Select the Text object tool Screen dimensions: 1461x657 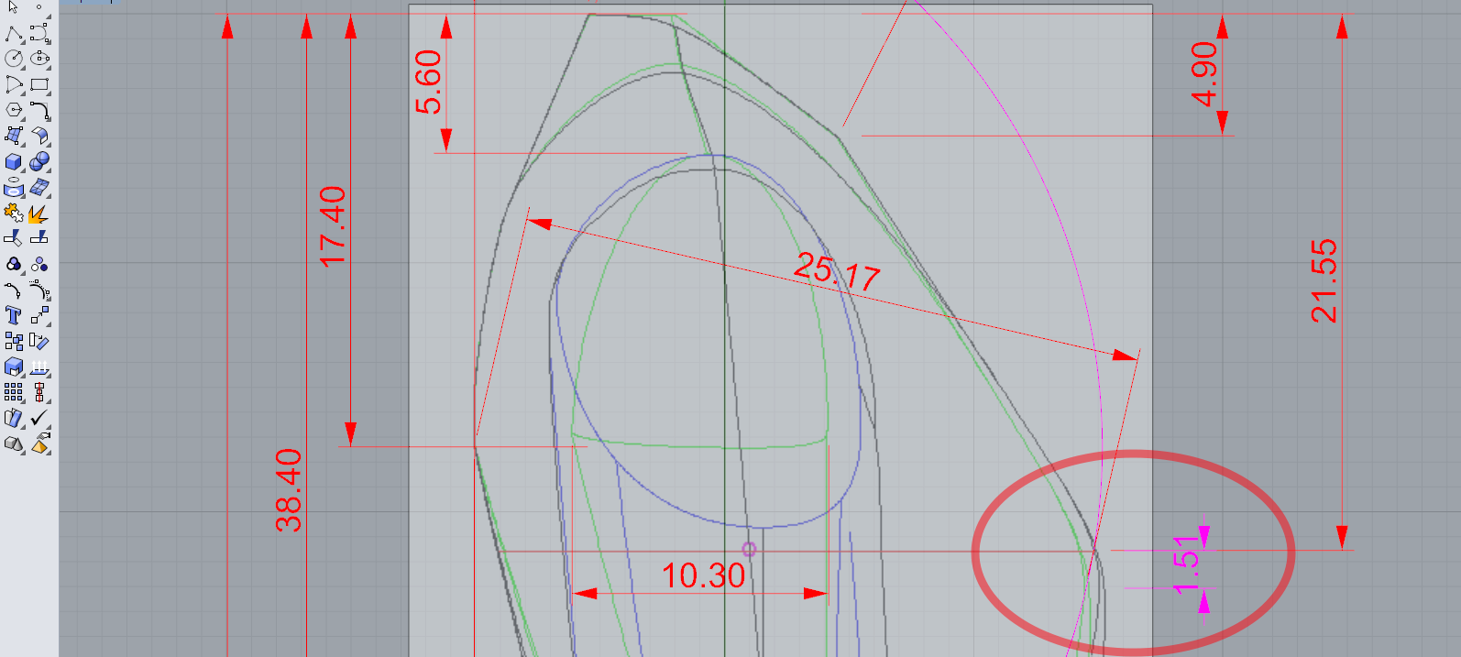(14, 316)
